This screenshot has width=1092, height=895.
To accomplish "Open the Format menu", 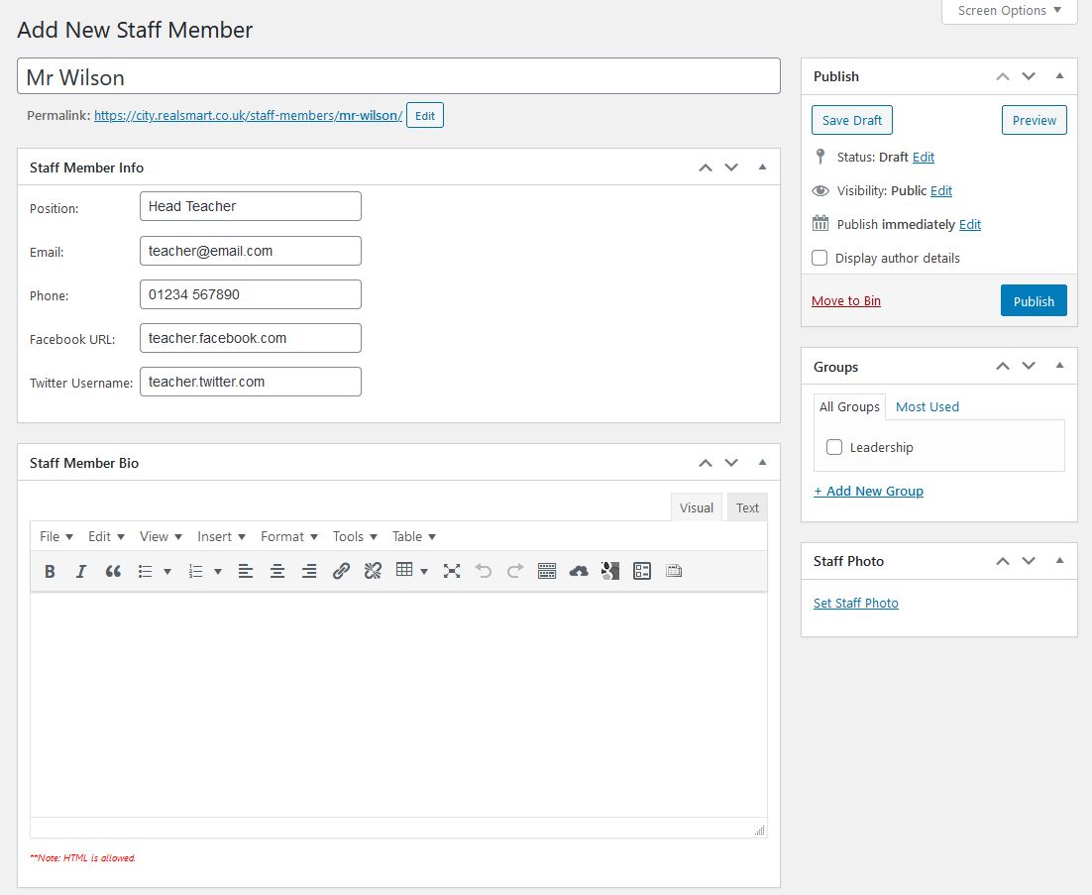I will (288, 536).
